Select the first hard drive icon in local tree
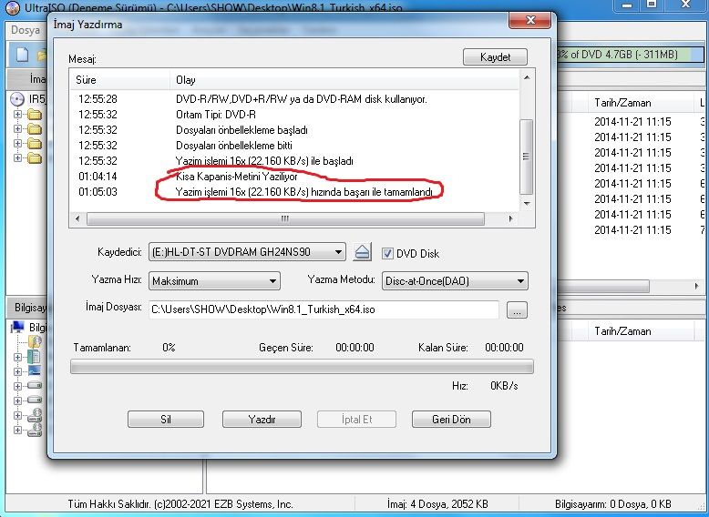The height and width of the screenshot is (517, 709). coord(35,386)
